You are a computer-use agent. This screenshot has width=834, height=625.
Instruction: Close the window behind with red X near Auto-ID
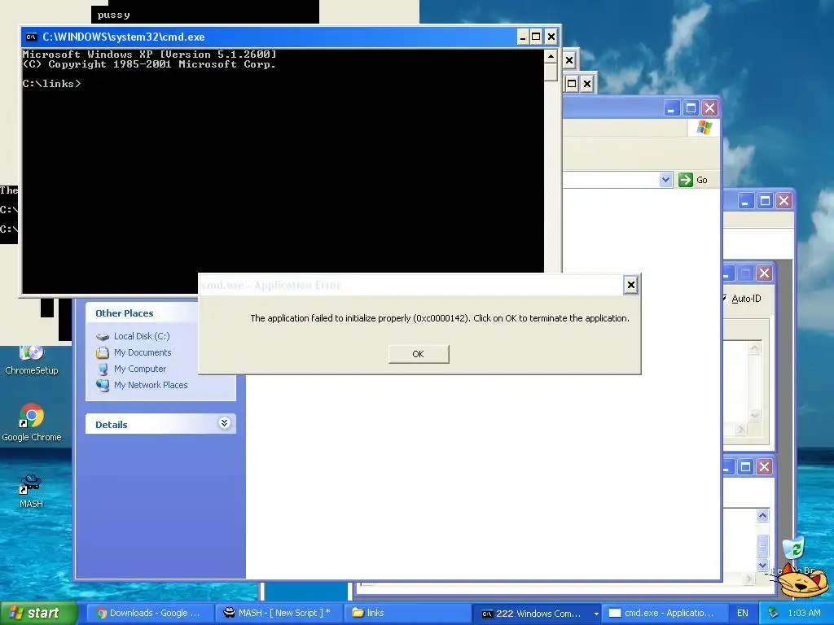764,273
